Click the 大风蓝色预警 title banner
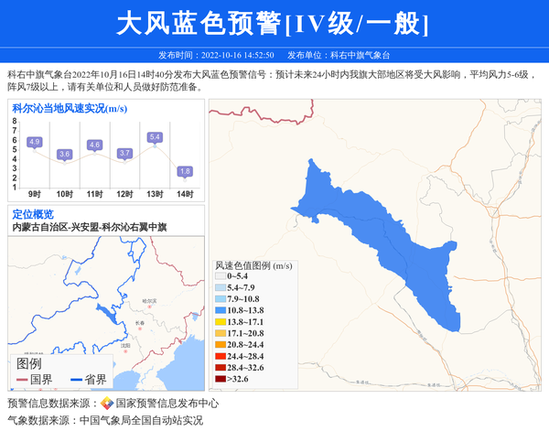 click(x=273, y=23)
